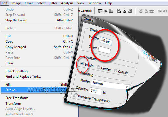The height and width of the screenshot is (117, 168).
Task: Click the Align bottom edges icon
Action: click(x=111, y=11)
